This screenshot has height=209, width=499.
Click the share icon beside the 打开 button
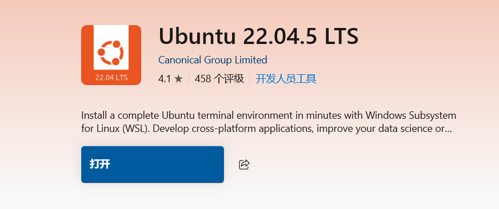[243, 164]
